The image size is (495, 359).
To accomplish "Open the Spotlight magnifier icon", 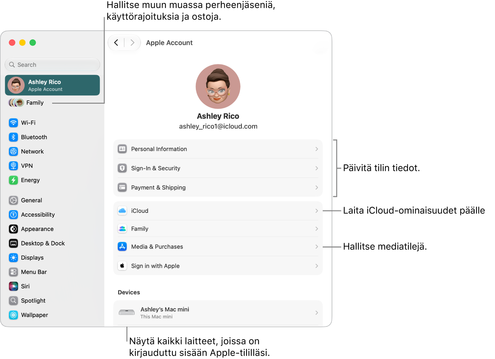I will tap(13, 301).
